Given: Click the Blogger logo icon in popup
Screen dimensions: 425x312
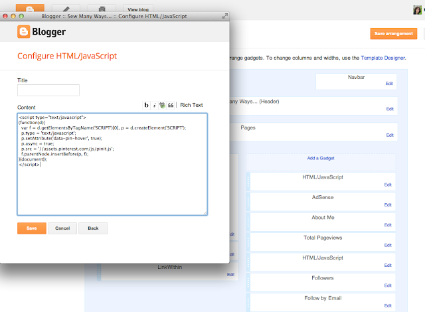Looking at the screenshot, I should tap(24, 32).
